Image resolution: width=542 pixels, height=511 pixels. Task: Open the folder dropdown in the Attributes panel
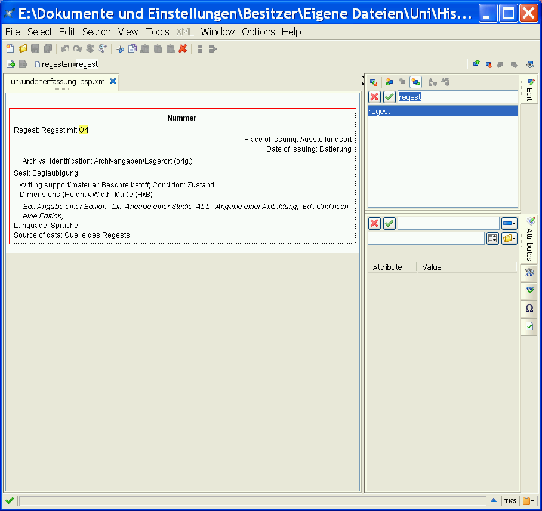click(509, 238)
